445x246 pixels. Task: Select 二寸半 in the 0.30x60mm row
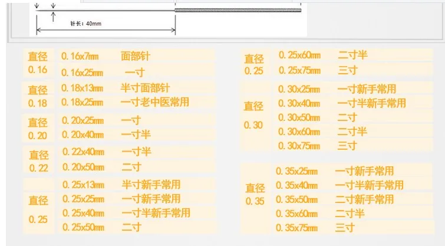[x=352, y=132]
